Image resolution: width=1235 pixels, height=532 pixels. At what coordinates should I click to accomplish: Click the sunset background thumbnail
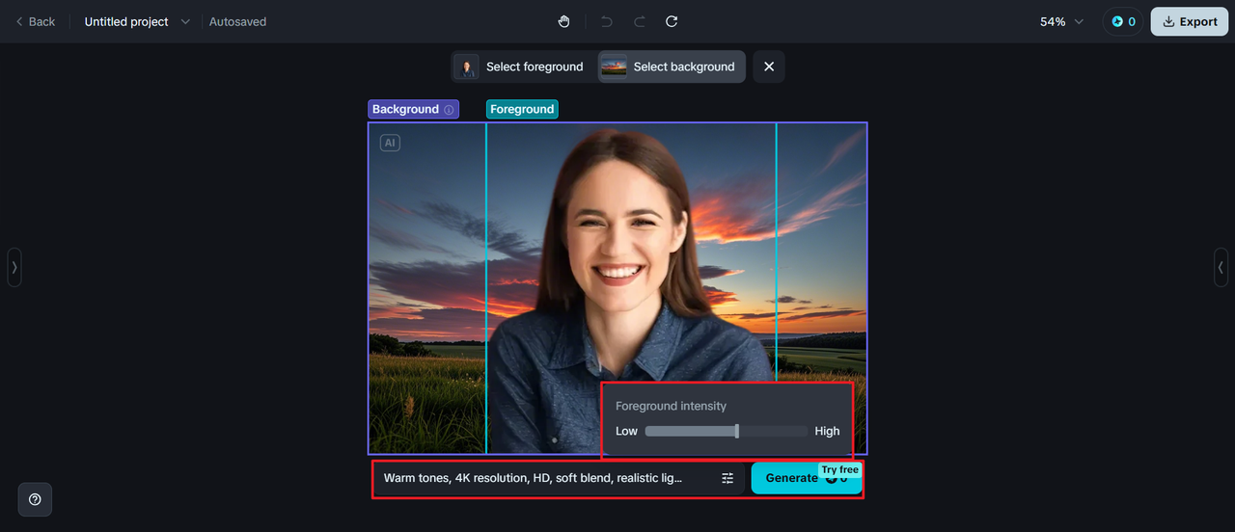[614, 66]
